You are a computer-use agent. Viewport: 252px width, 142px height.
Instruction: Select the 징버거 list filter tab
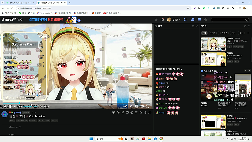point(214,33)
